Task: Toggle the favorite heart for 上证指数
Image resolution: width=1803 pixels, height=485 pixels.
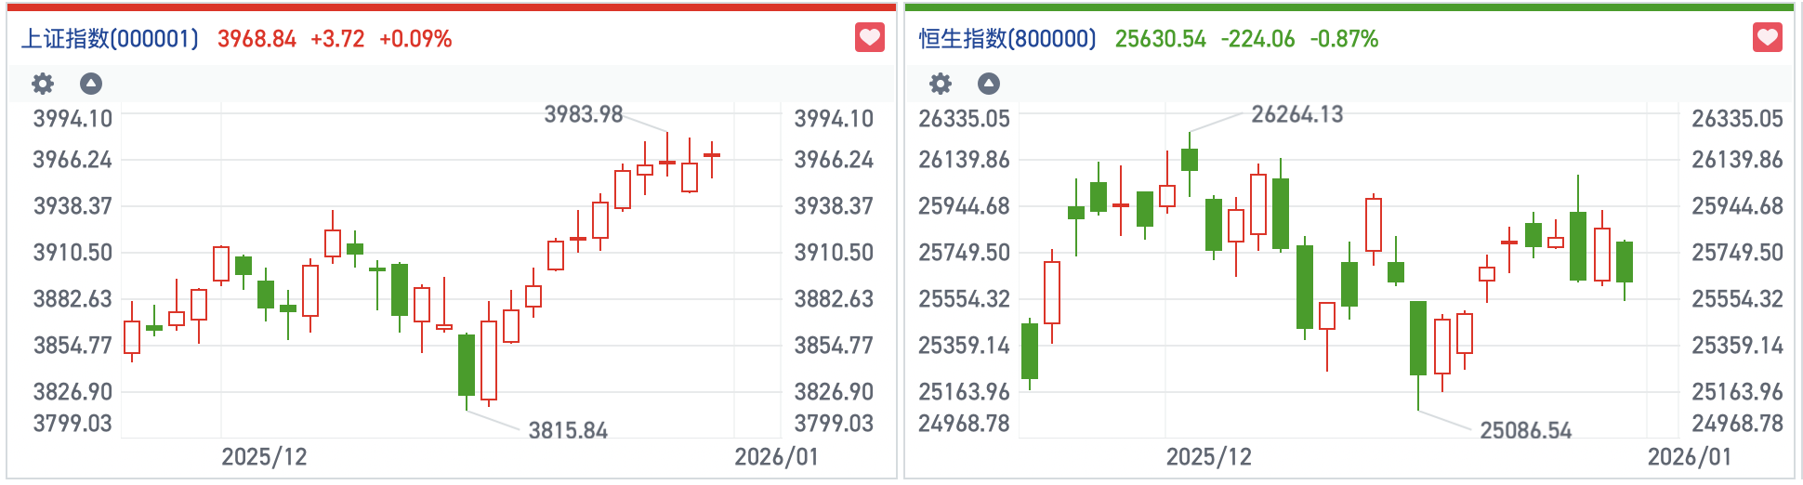Action: tap(870, 38)
